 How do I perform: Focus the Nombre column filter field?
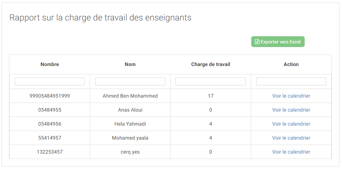point(50,81)
